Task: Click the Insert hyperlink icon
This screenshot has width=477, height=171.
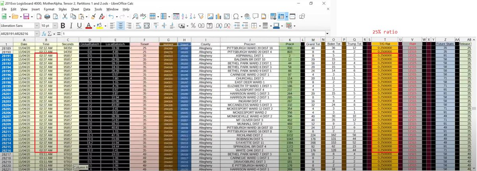Action: point(248,17)
